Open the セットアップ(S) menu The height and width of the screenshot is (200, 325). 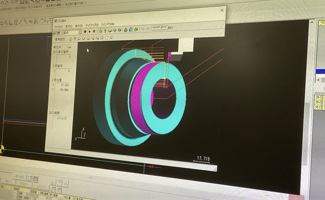click(92, 25)
